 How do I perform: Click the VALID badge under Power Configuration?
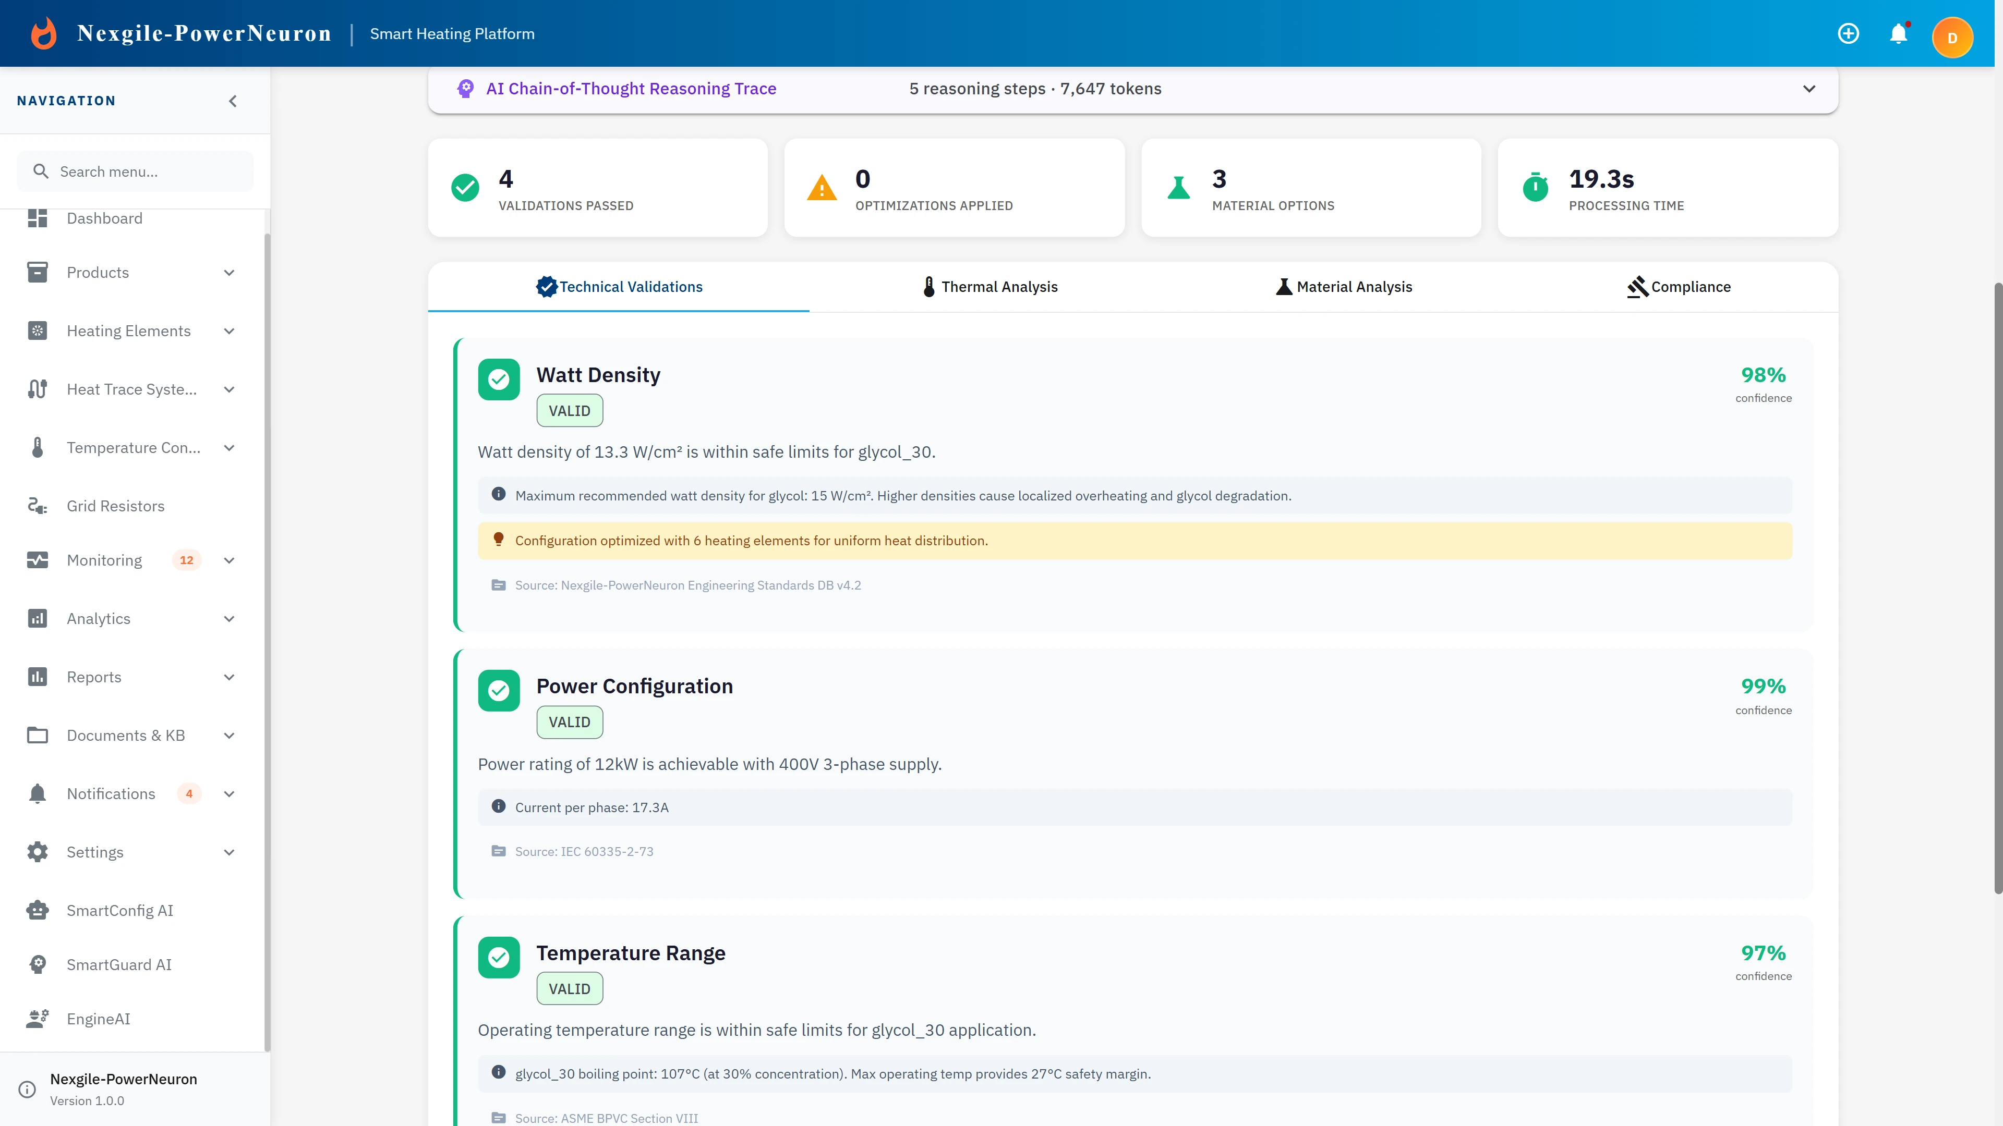(569, 722)
